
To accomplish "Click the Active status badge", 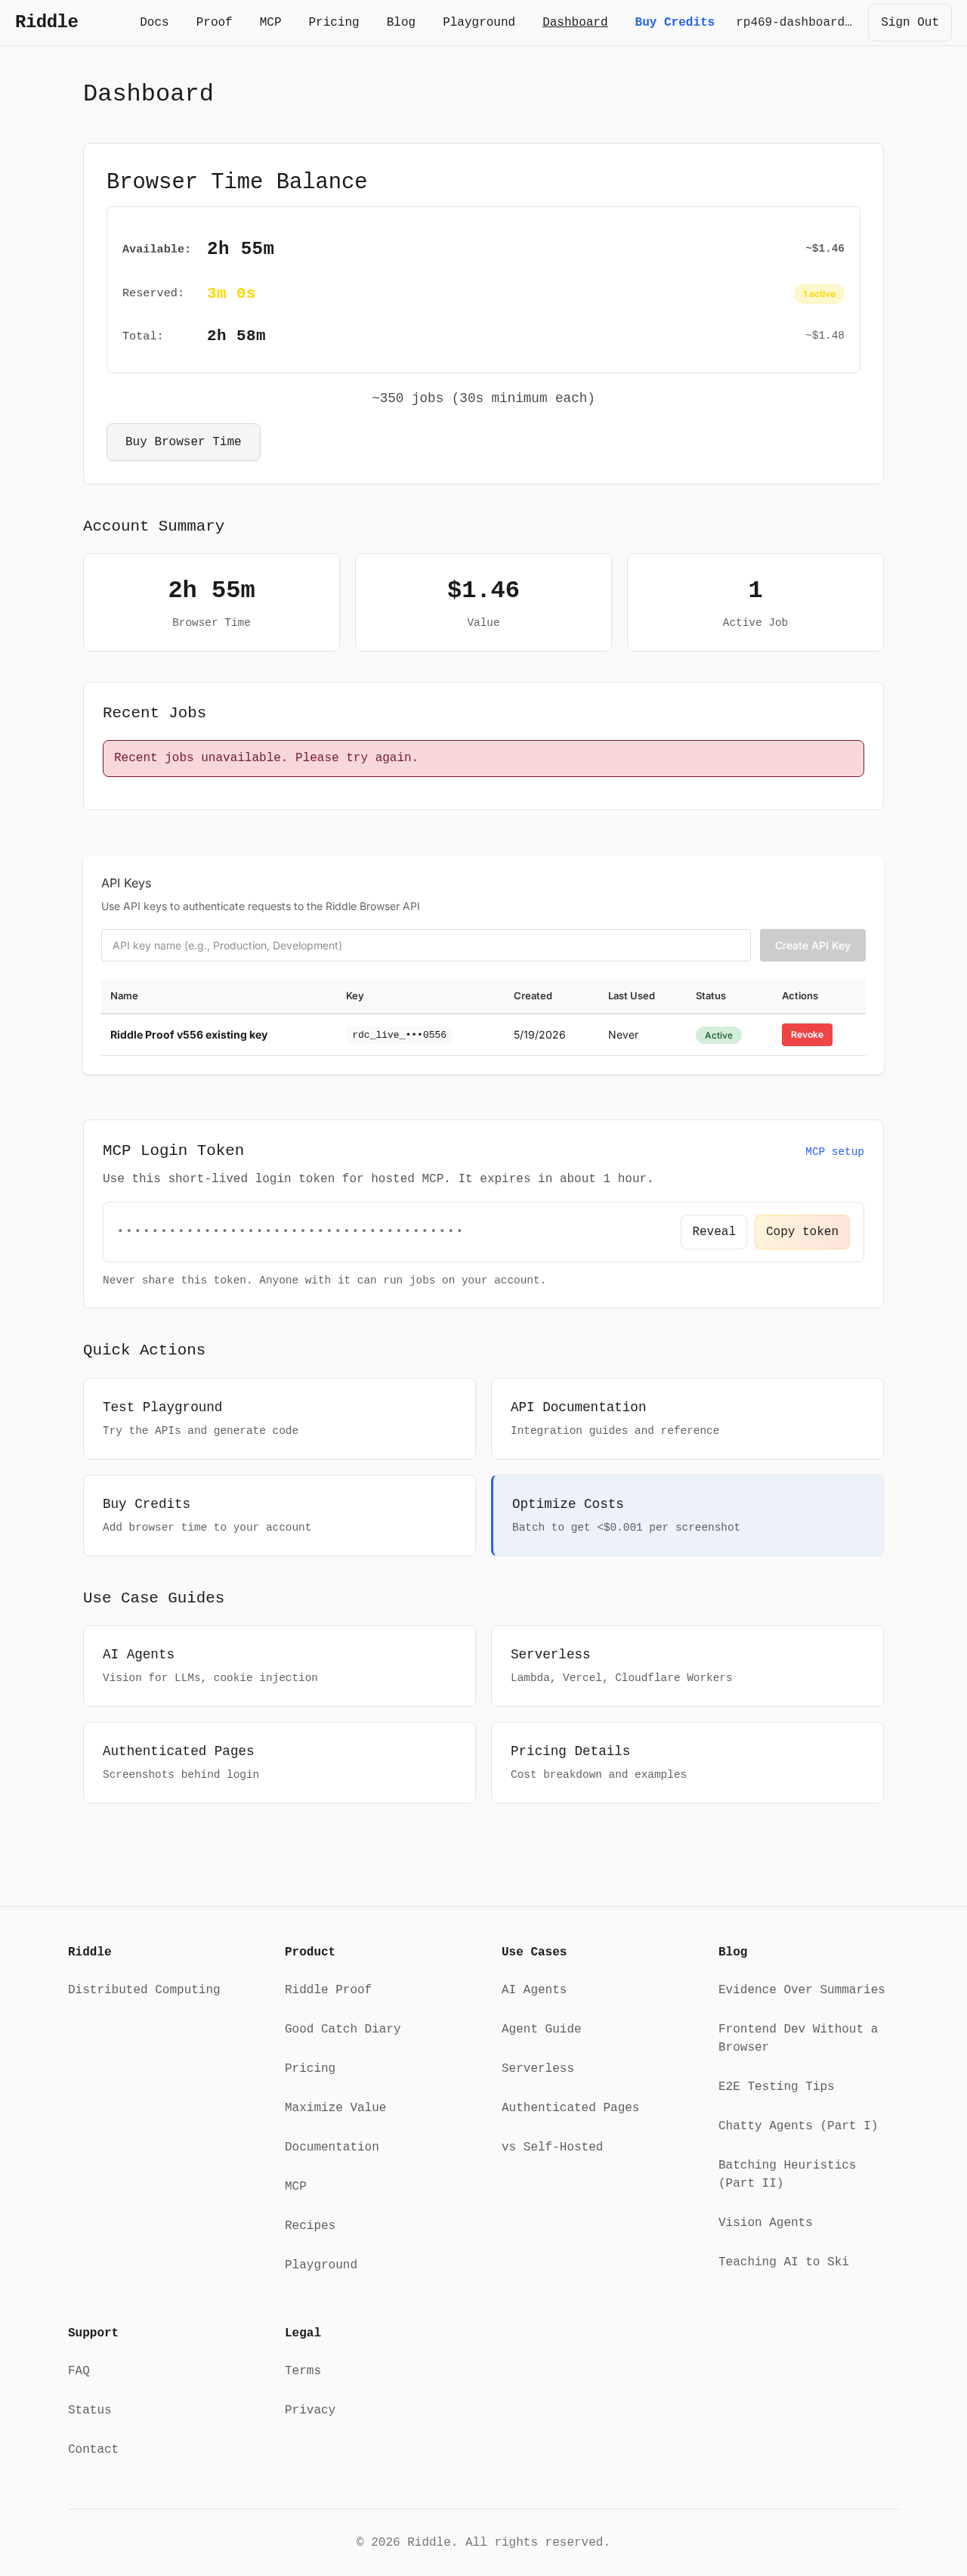I will click(718, 1035).
